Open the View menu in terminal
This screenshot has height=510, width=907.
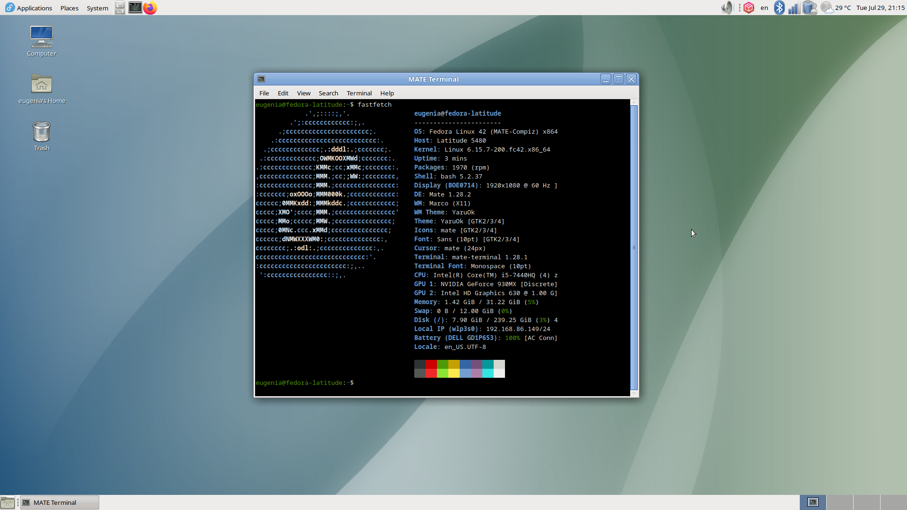pos(304,93)
